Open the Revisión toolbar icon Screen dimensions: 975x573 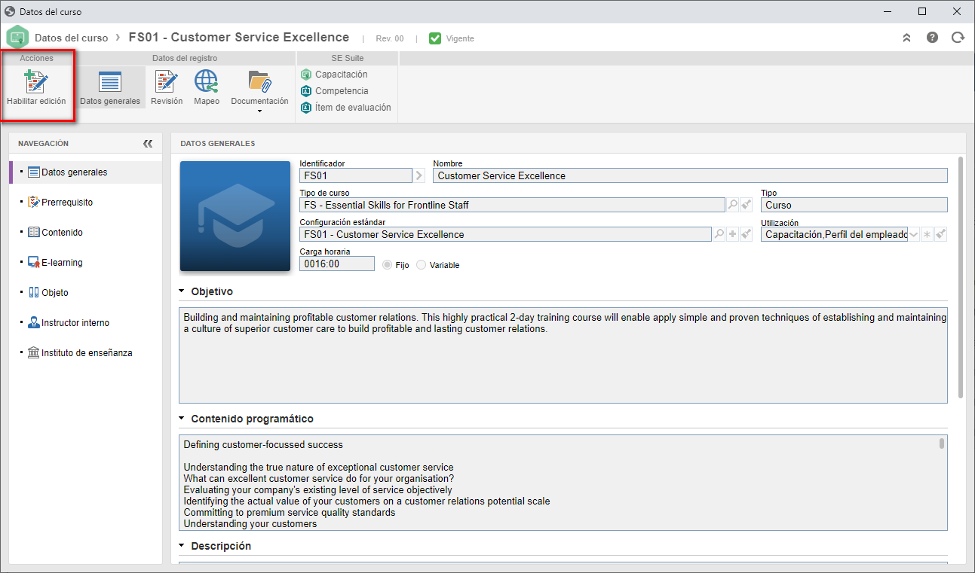click(x=167, y=88)
